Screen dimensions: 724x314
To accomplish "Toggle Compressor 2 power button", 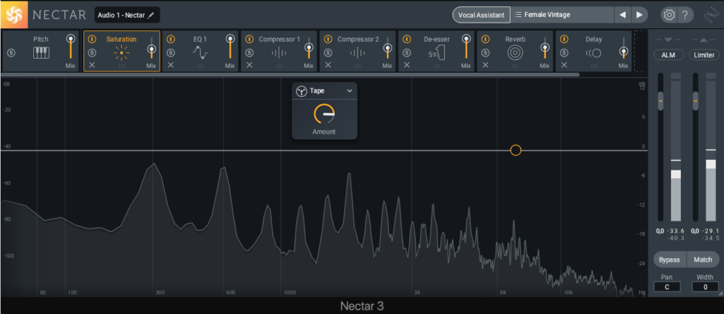I will pos(328,40).
